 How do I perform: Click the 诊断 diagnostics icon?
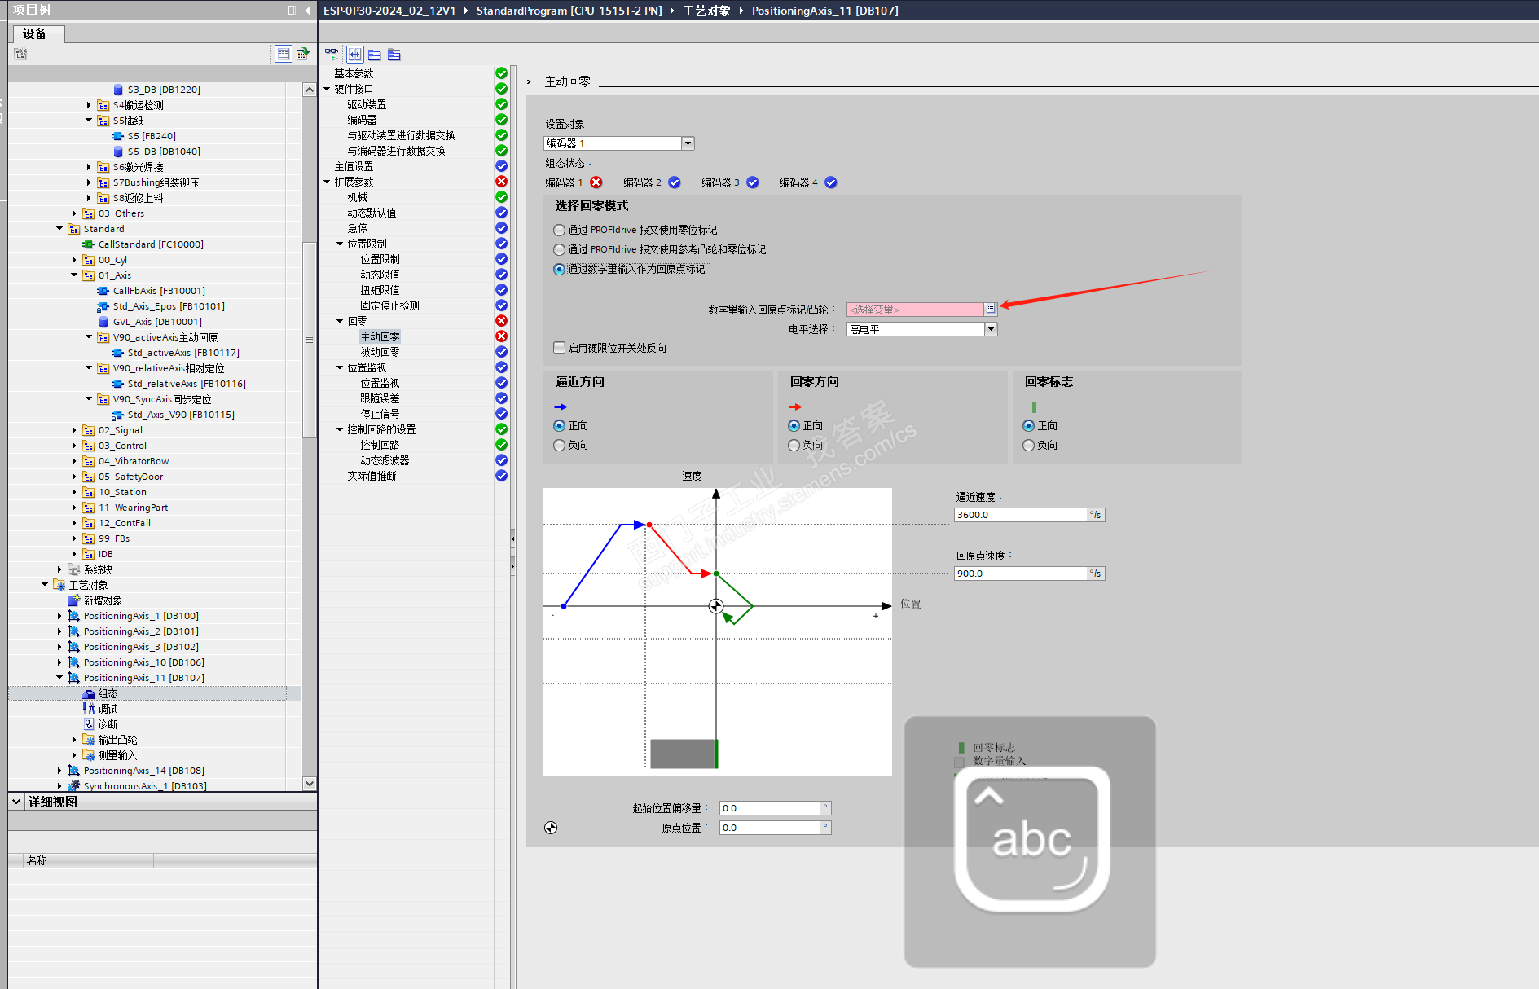89,724
